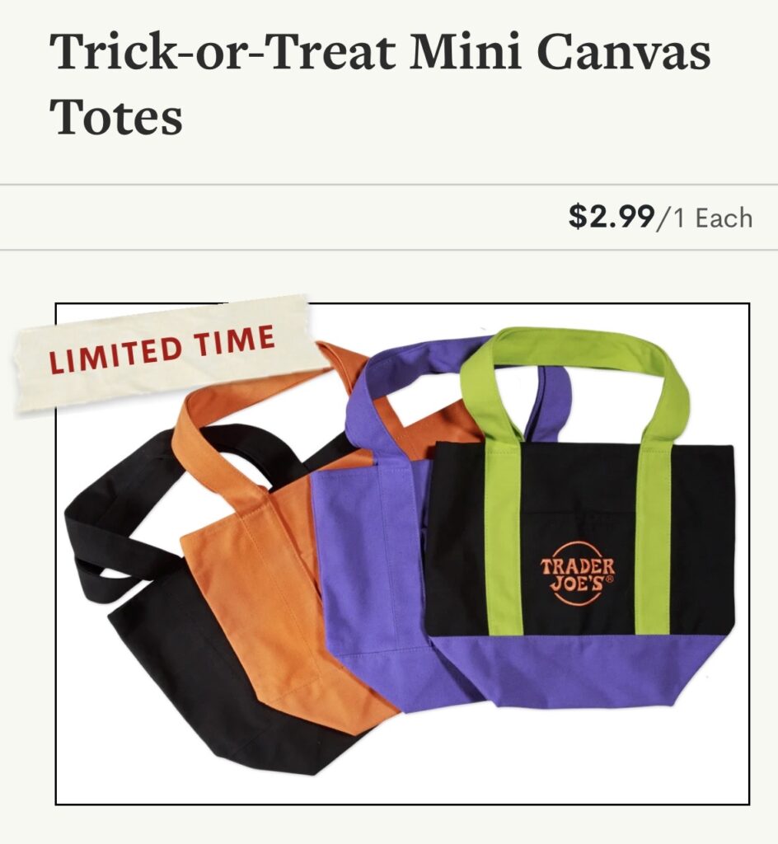Screen dimensions: 778x844
Task: Tap the Limited Time tape label
Action: pyautogui.click(x=166, y=353)
